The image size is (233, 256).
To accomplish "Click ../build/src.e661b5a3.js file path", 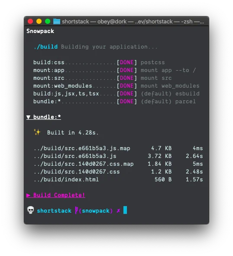I will [75, 156].
